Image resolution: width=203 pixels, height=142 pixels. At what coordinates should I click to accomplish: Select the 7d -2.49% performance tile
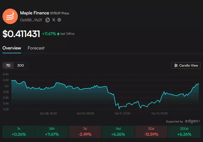tap(85, 132)
